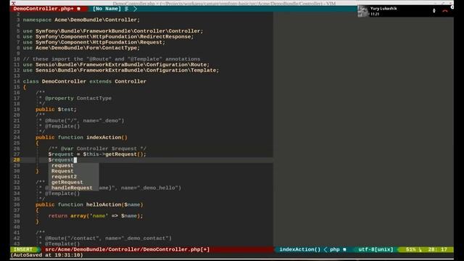Click the 'use Sensio...Configuration\Template;' import line
464x261 pixels.
click(x=121, y=70)
